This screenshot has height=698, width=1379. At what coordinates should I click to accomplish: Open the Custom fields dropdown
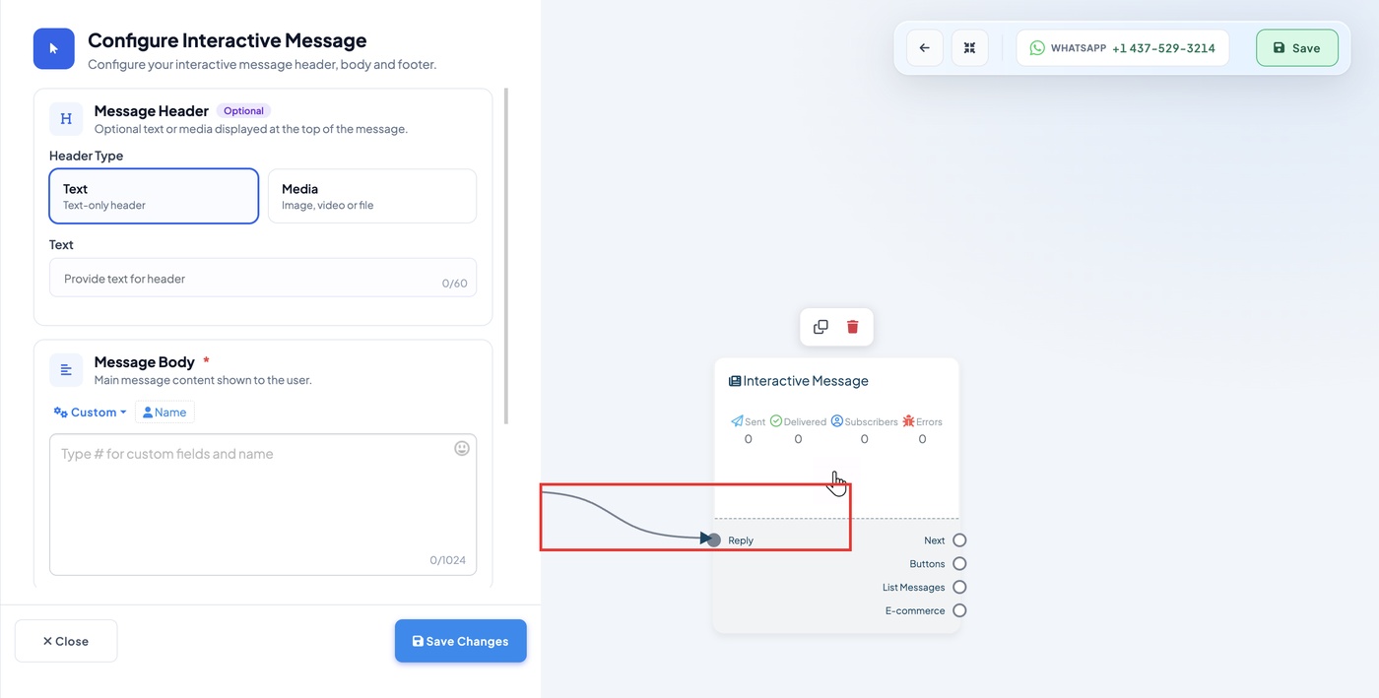(x=91, y=412)
